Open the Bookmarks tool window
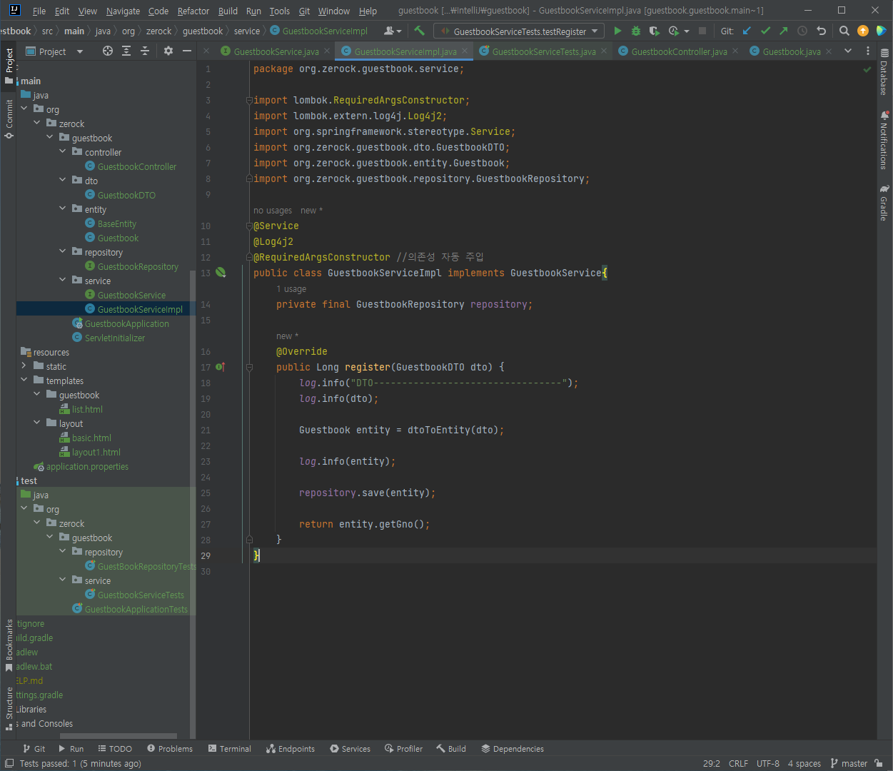Image resolution: width=893 pixels, height=771 pixels. point(9,645)
